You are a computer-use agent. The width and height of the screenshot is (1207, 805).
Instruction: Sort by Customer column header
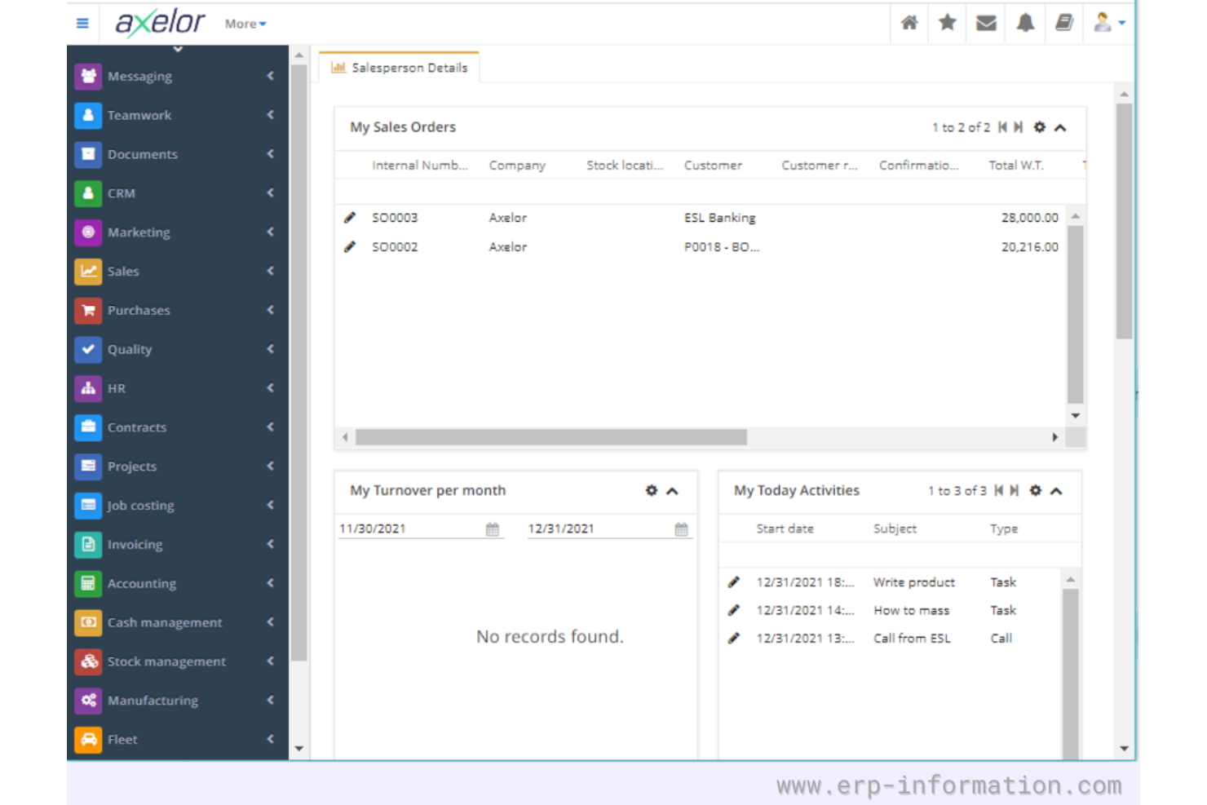pos(713,165)
